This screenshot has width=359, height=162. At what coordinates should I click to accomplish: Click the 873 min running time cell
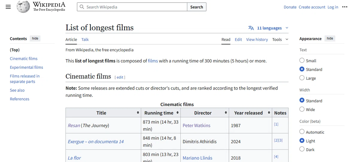161,125
